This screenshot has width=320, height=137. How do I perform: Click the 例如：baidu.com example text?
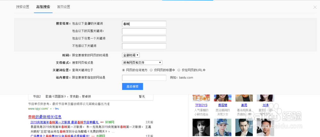coord(182,78)
